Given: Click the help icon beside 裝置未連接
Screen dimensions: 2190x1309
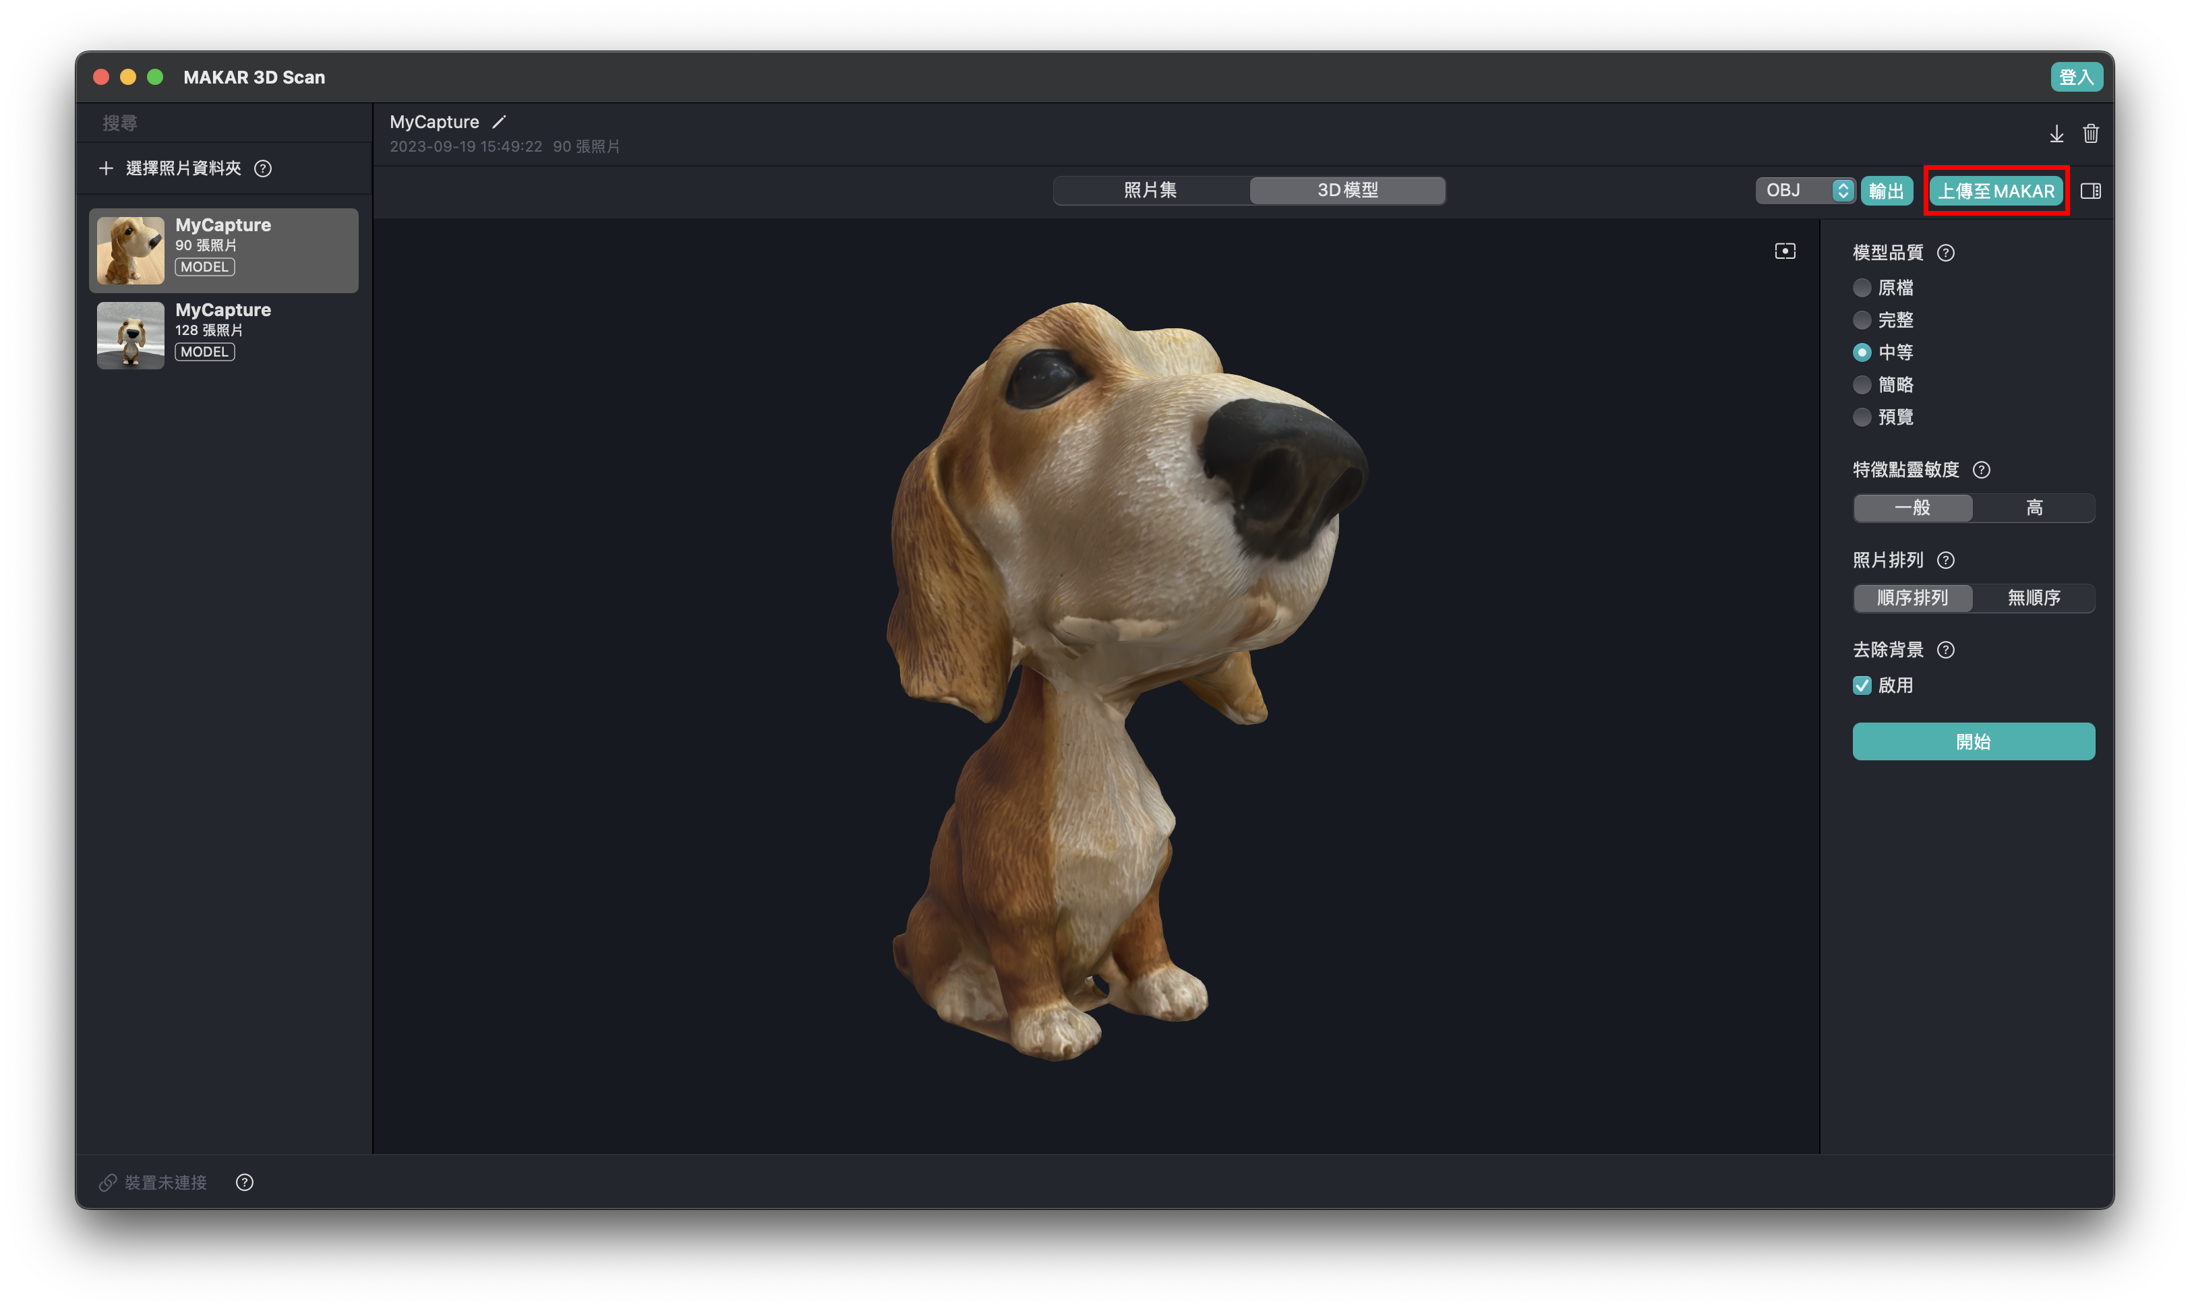Looking at the screenshot, I should (244, 1182).
